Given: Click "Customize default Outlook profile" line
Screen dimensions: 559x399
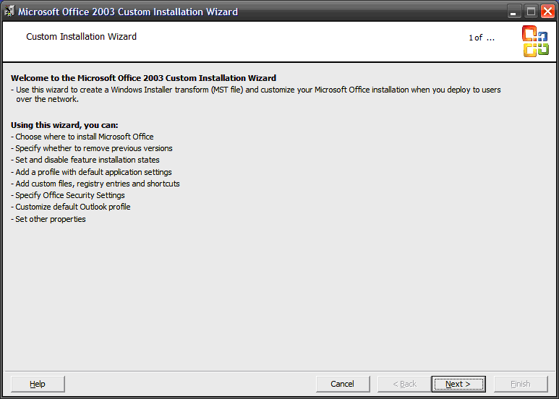Looking at the screenshot, I should 72,207.
